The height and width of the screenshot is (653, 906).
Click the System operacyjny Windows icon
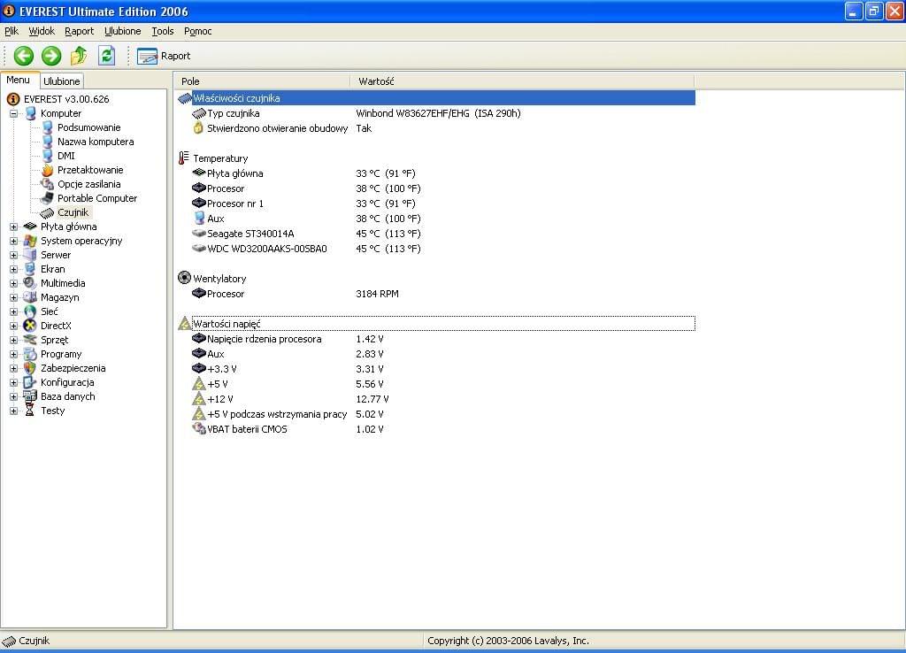click(x=30, y=241)
